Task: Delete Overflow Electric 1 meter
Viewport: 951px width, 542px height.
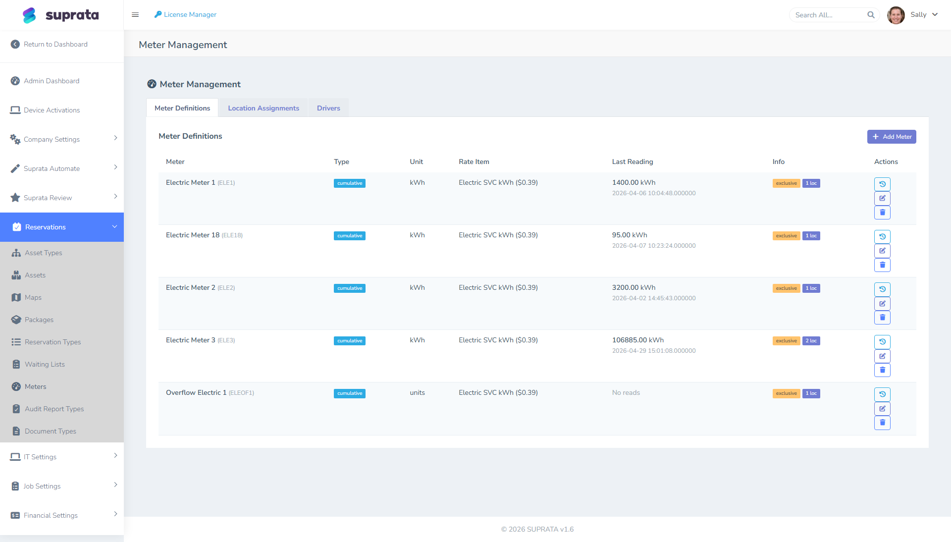Action: point(882,423)
